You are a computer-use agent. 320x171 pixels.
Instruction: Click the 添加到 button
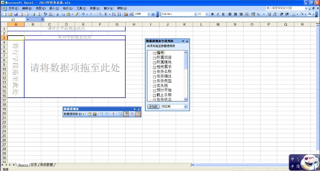pyautogui.click(x=153, y=107)
